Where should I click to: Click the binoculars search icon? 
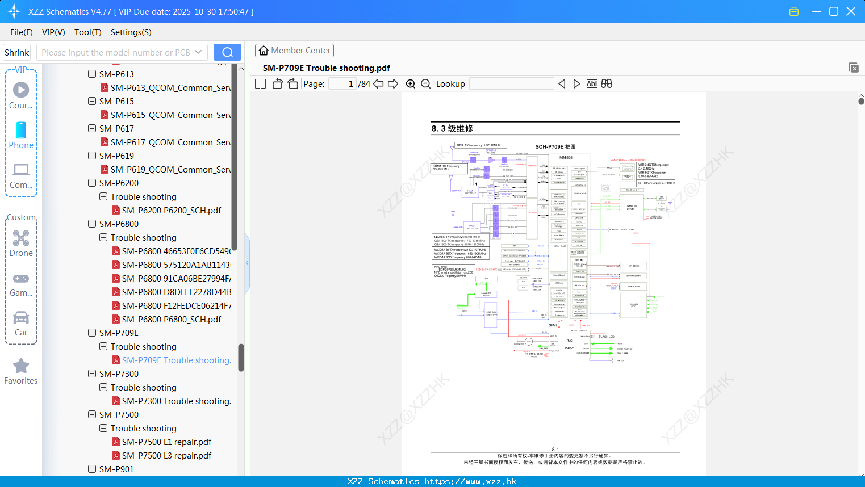tap(607, 83)
